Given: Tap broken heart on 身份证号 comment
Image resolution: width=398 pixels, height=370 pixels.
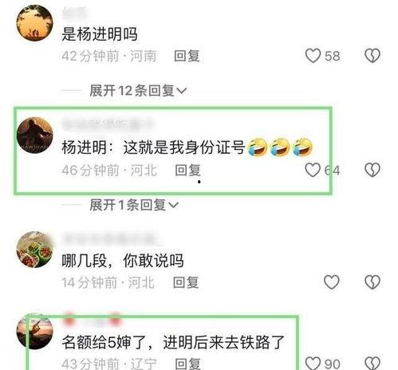Looking at the screenshot, I should pos(372,170).
